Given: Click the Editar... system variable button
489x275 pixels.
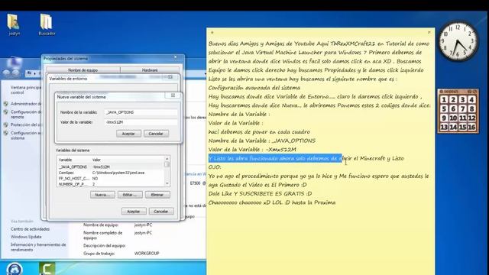Looking at the screenshot, I should pos(130,195).
